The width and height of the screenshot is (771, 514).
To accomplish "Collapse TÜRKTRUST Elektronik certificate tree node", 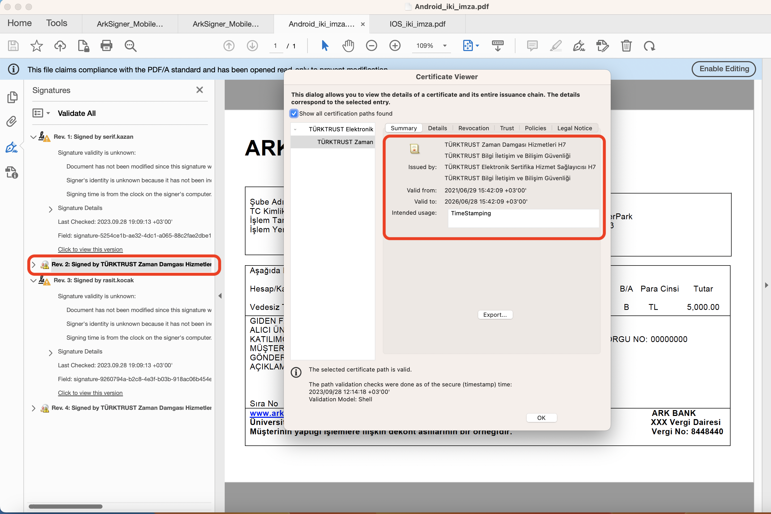I will pos(295,129).
